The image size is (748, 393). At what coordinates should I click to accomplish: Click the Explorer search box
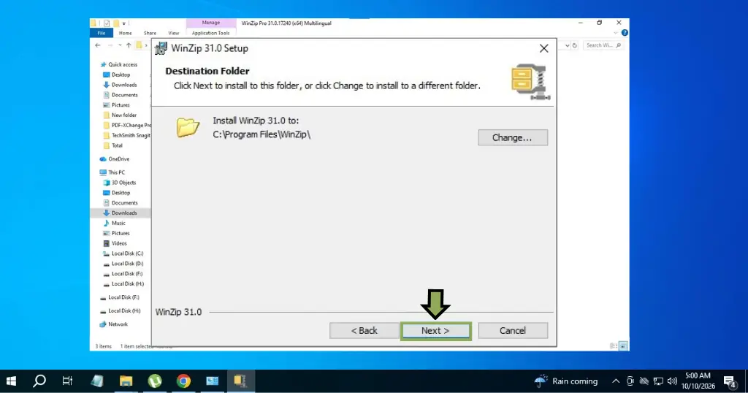pos(603,45)
